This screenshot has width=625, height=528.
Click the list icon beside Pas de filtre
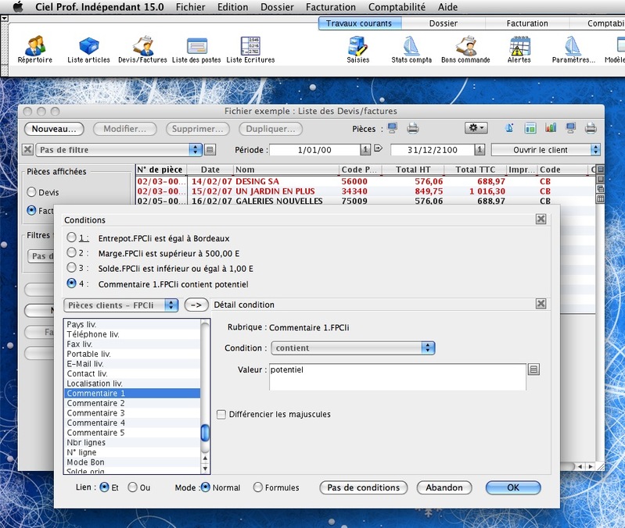click(x=210, y=150)
